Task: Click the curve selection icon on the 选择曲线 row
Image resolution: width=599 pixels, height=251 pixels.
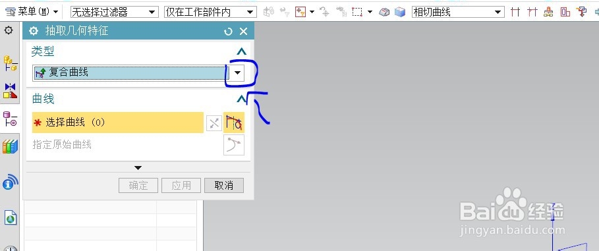Action: [x=234, y=123]
